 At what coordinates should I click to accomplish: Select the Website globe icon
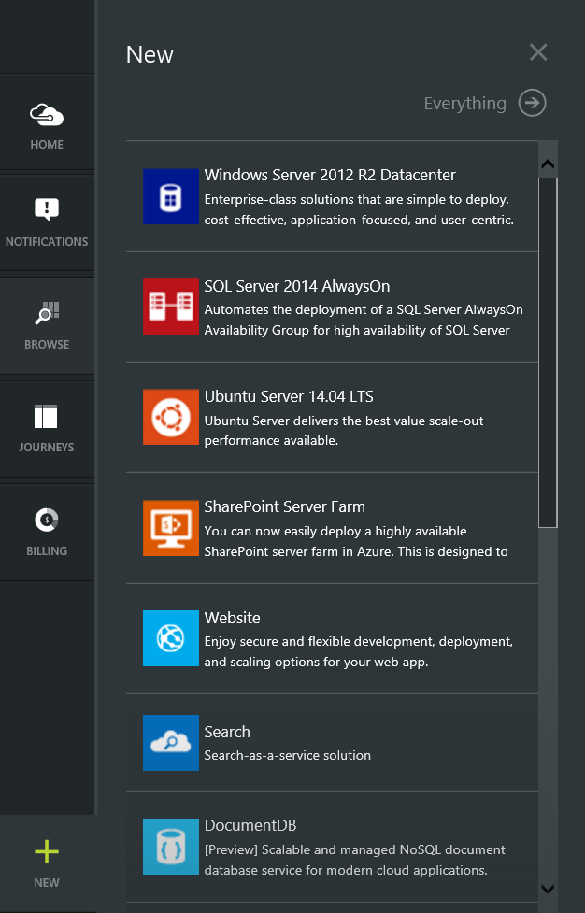coord(171,638)
